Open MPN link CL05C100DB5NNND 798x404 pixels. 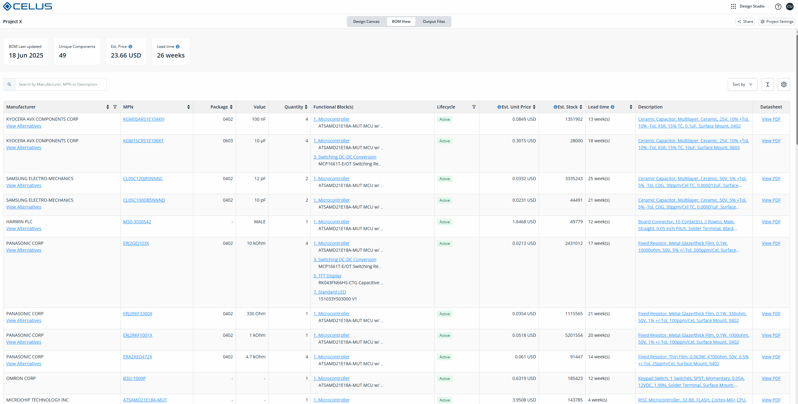(144, 200)
